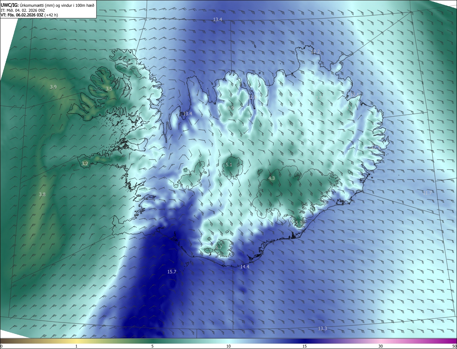
Task: Select the 11.7 value east of Iceland
Action: point(427,193)
